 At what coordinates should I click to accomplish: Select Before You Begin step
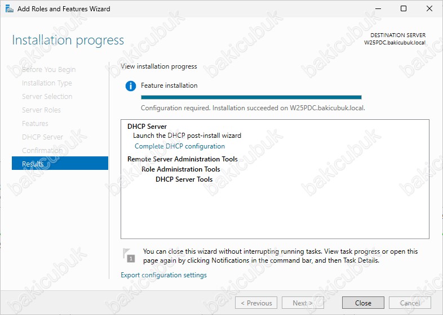48,70
